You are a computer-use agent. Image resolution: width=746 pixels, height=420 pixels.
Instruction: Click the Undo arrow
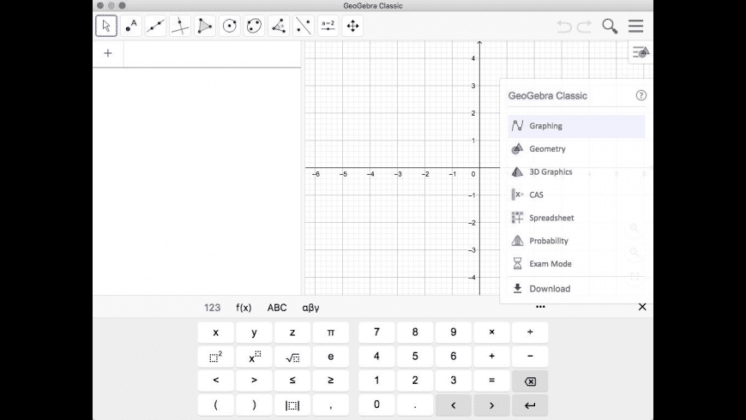564,27
